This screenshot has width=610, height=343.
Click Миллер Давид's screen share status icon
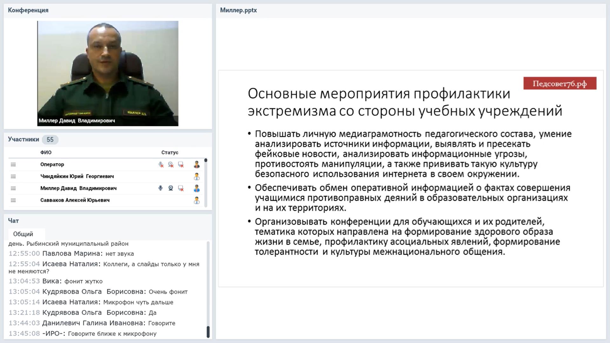pyautogui.click(x=181, y=188)
